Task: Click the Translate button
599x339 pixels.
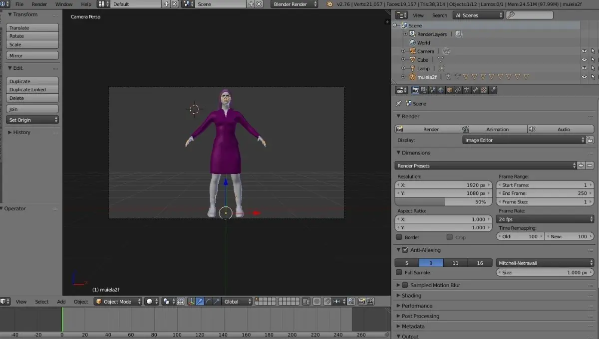Action: pyautogui.click(x=32, y=28)
